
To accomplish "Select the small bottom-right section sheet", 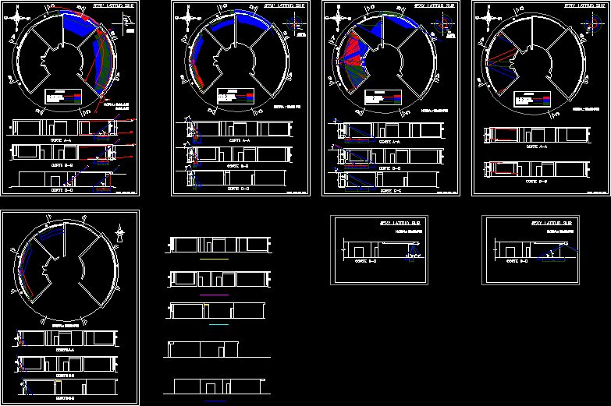I will [531, 249].
